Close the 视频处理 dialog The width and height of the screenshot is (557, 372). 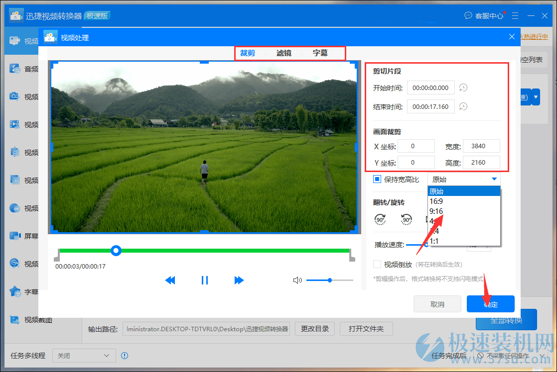[x=512, y=36]
